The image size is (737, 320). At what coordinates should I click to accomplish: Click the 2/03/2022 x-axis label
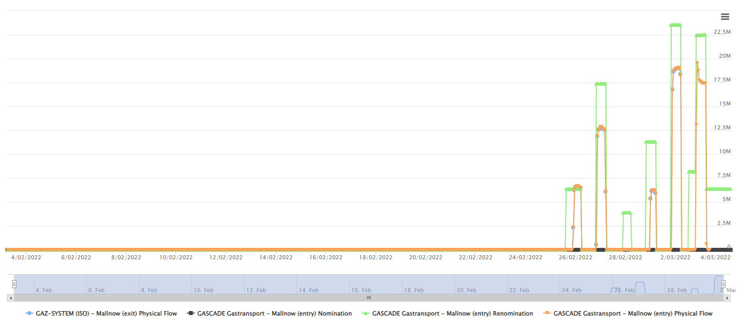coord(676,257)
